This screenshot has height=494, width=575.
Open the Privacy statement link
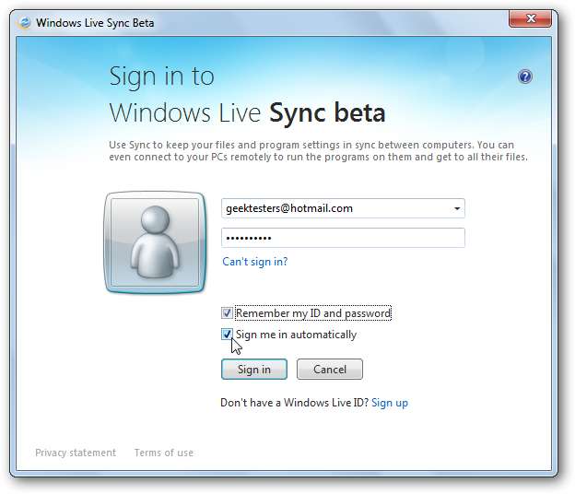(x=76, y=453)
